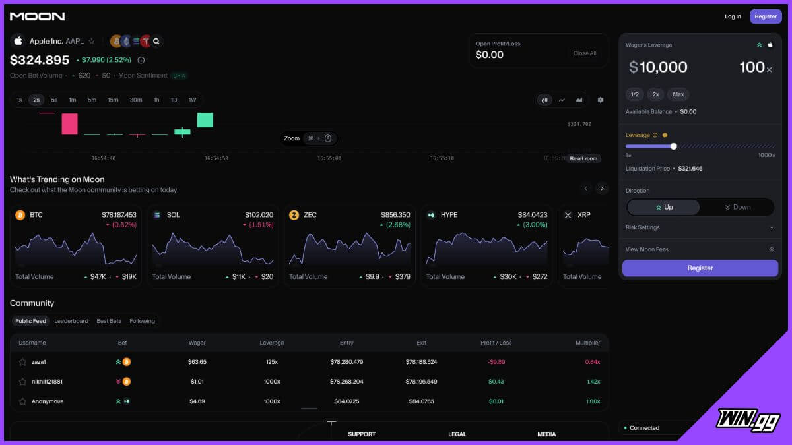Click Close All positions button

coord(585,53)
